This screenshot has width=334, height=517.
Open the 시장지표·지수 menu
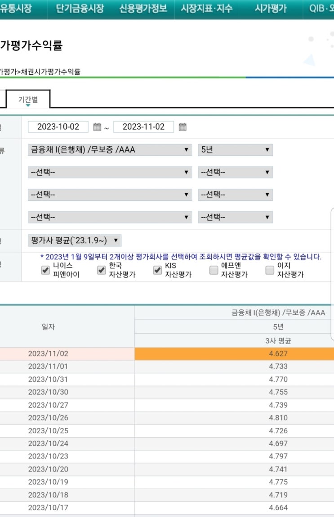pyautogui.click(x=206, y=9)
